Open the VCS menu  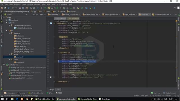tap(58, 4)
